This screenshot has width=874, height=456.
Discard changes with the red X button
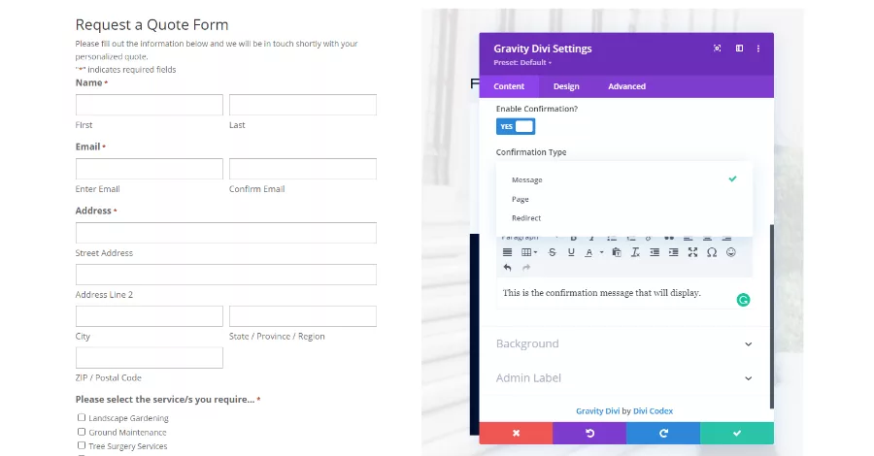tap(517, 433)
